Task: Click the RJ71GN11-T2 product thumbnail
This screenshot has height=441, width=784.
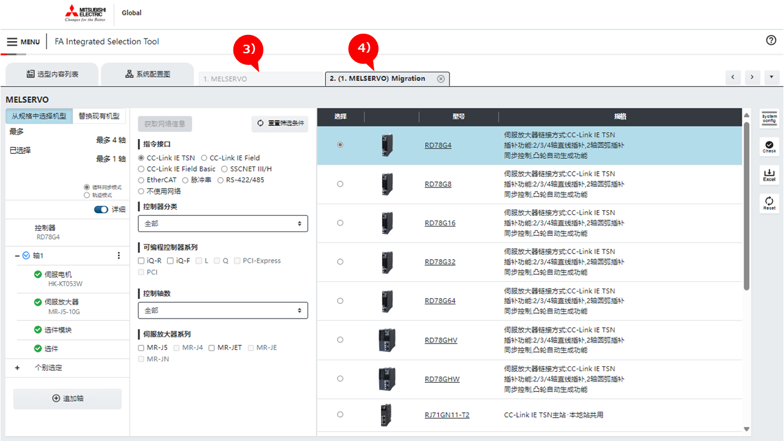Action: coord(387,415)
